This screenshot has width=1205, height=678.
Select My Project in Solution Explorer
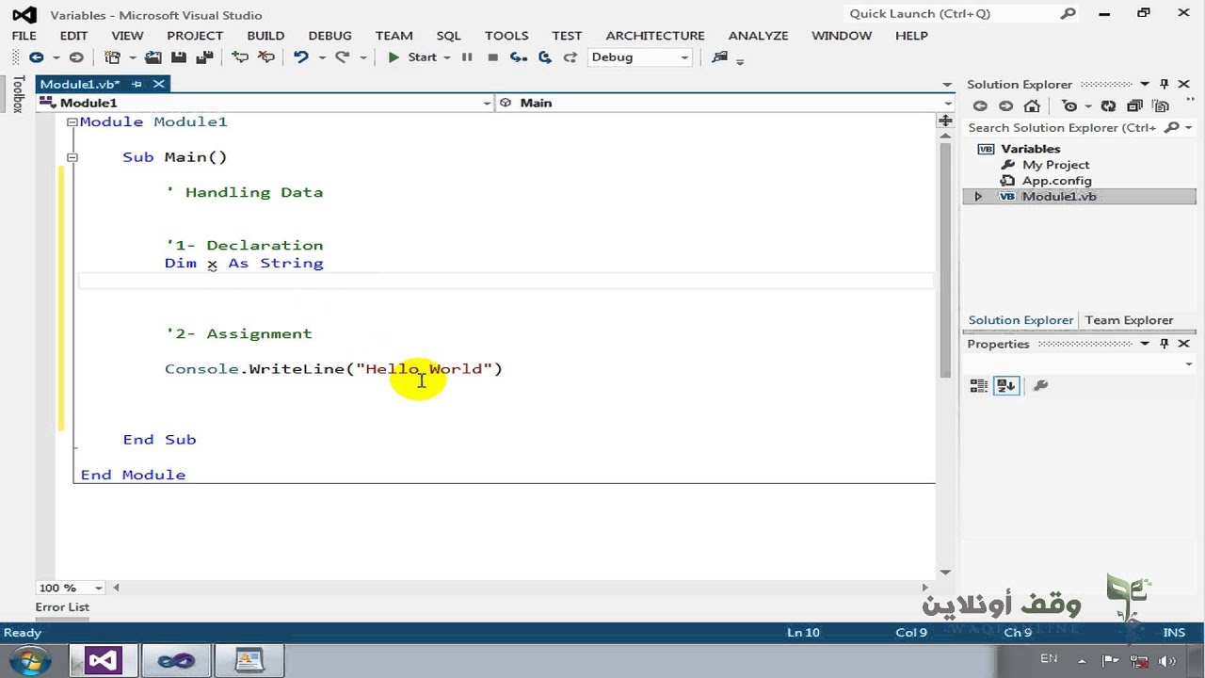coord(1055,165)
